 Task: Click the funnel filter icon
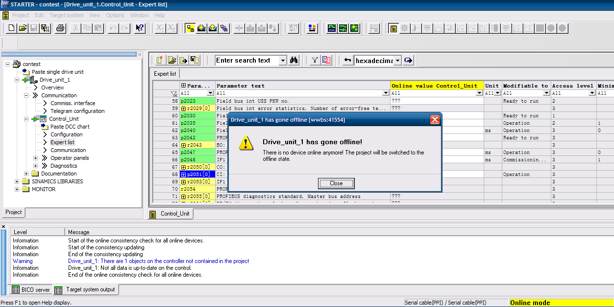315,60
